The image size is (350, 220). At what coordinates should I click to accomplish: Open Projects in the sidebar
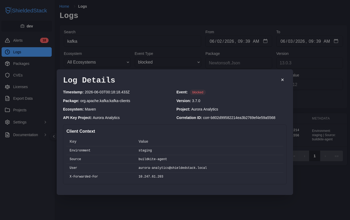click(27, 110)
